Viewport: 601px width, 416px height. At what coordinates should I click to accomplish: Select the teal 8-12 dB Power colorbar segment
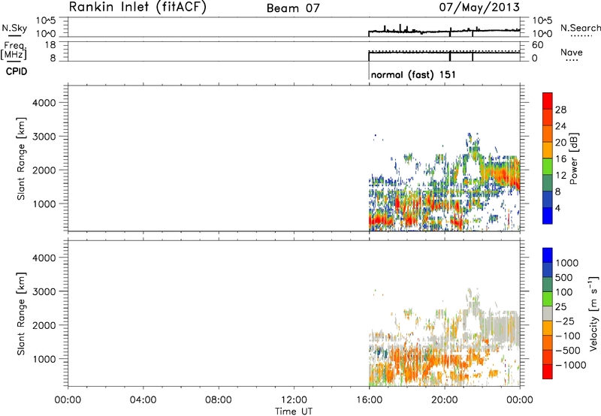tap(548, 183)
